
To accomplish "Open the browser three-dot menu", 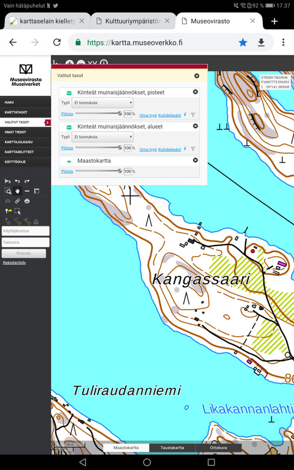I will 283,42.
